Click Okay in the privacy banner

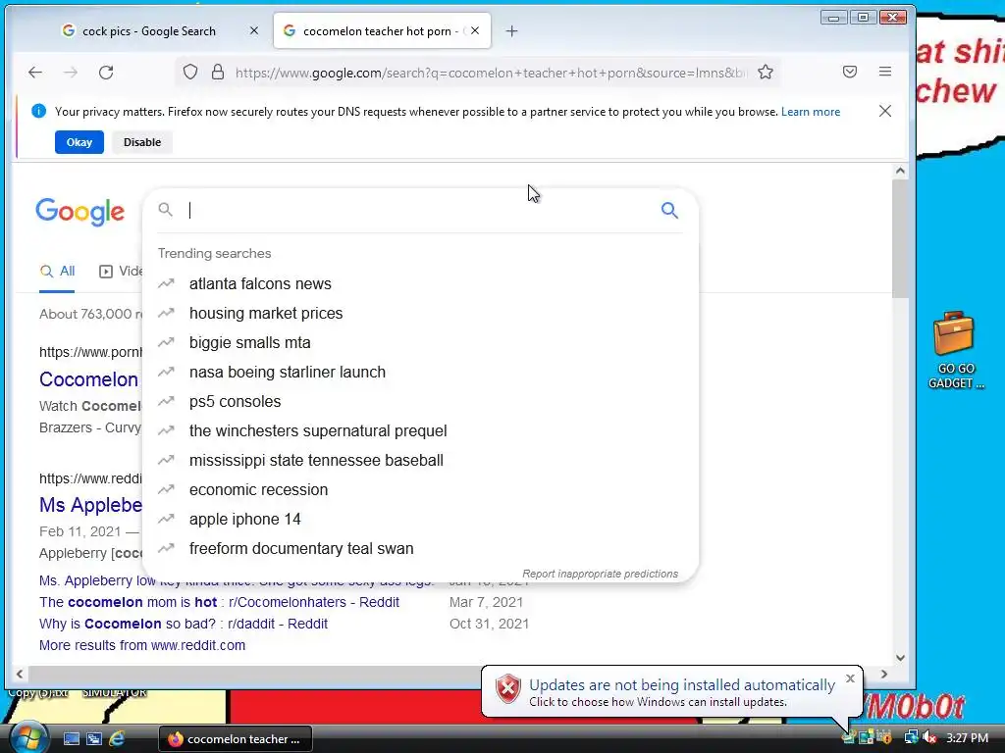[79, 142]
